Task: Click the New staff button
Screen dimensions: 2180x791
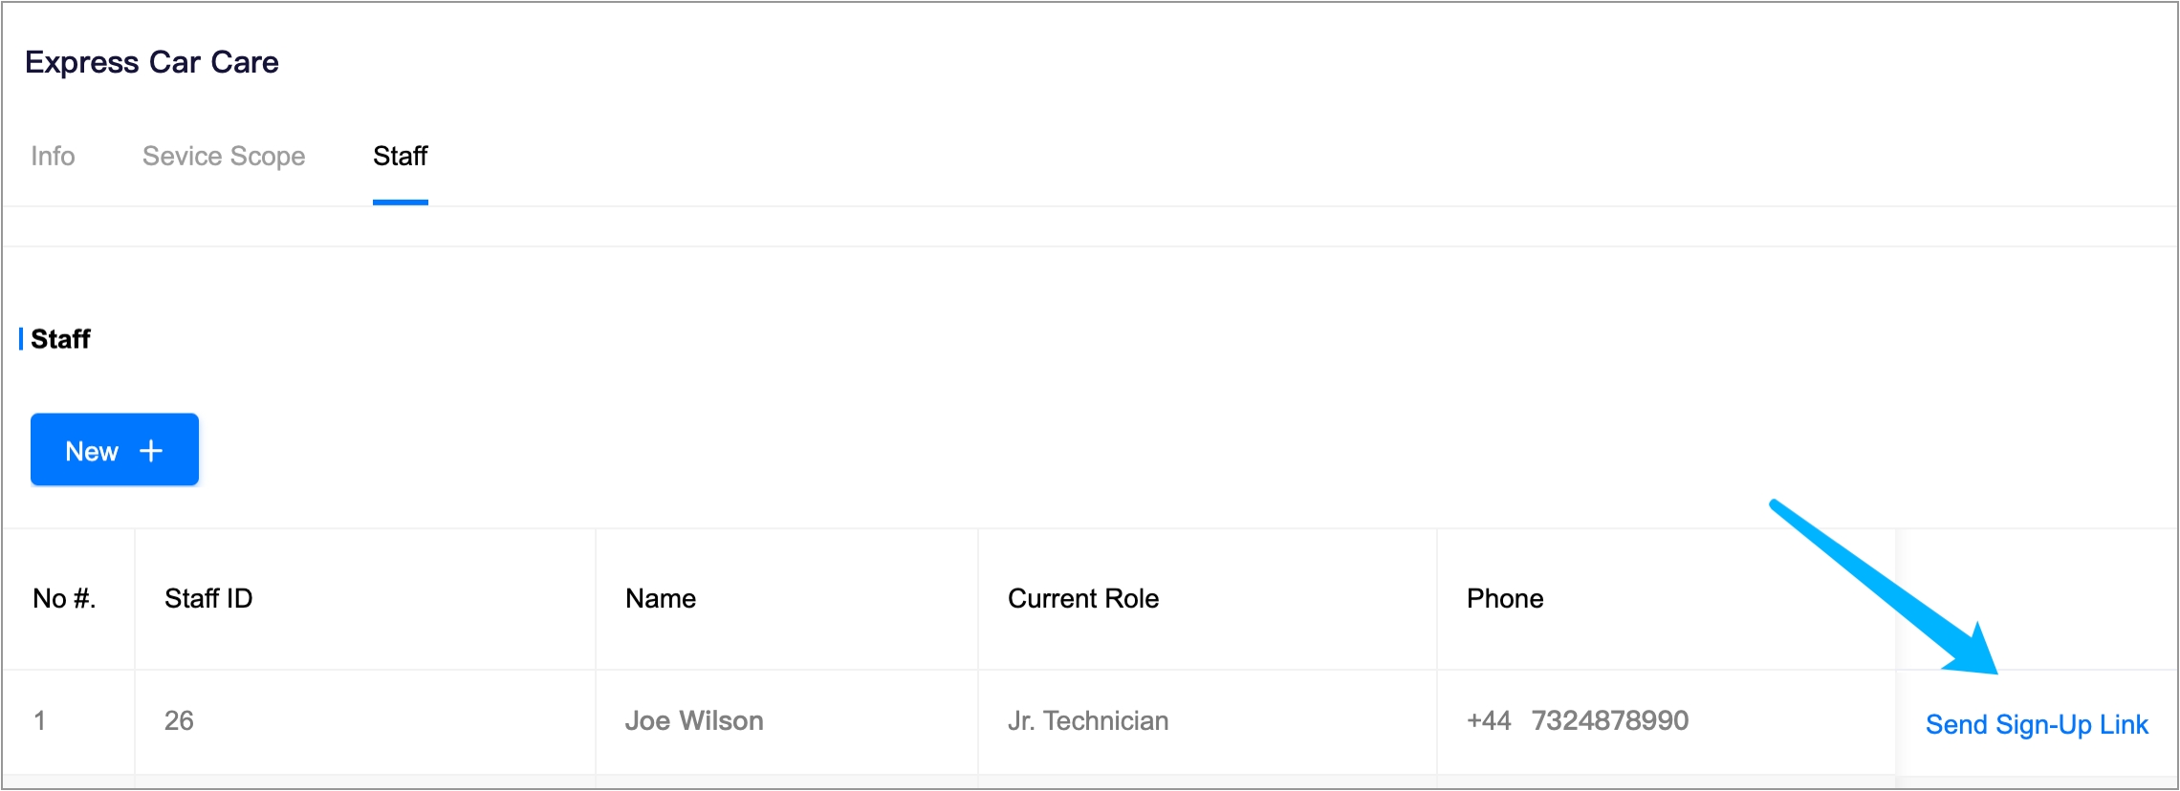Action: 114,450
